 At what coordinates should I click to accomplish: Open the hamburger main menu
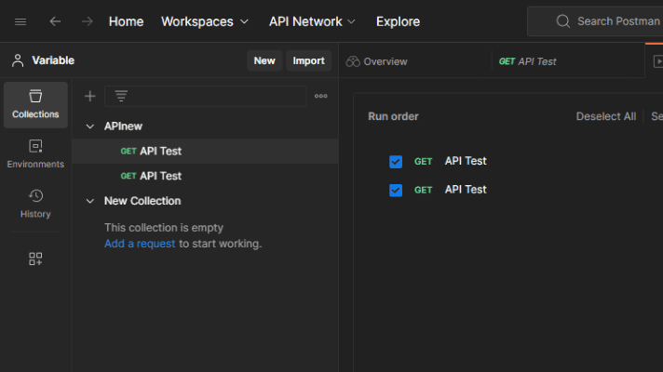(20, 21)
